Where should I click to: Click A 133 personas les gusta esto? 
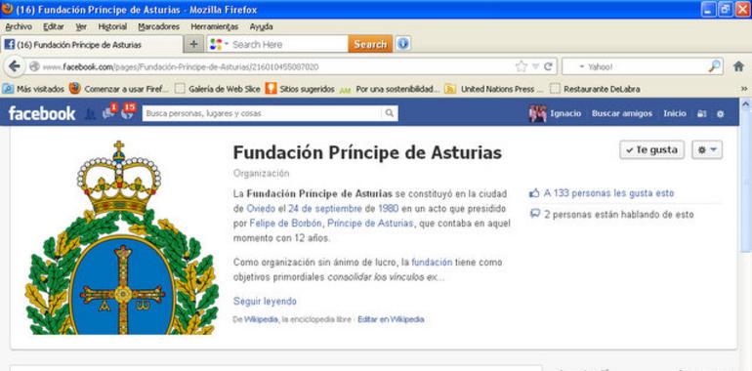pyautogui.click(x=608, y=193)
